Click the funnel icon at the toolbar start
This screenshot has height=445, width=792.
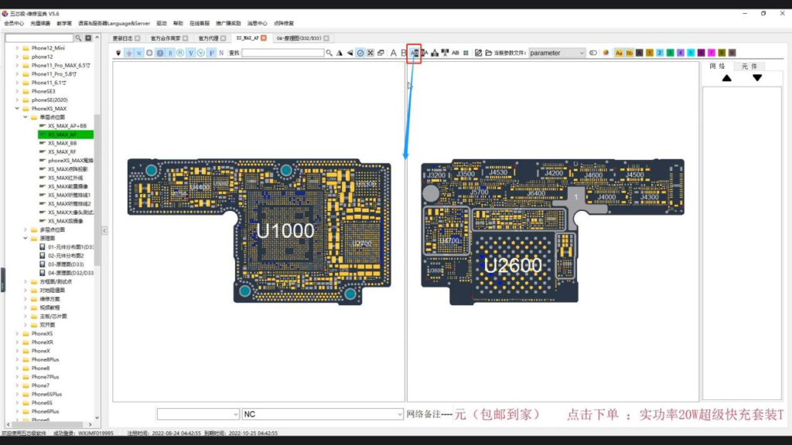click(x=118, y=53)
